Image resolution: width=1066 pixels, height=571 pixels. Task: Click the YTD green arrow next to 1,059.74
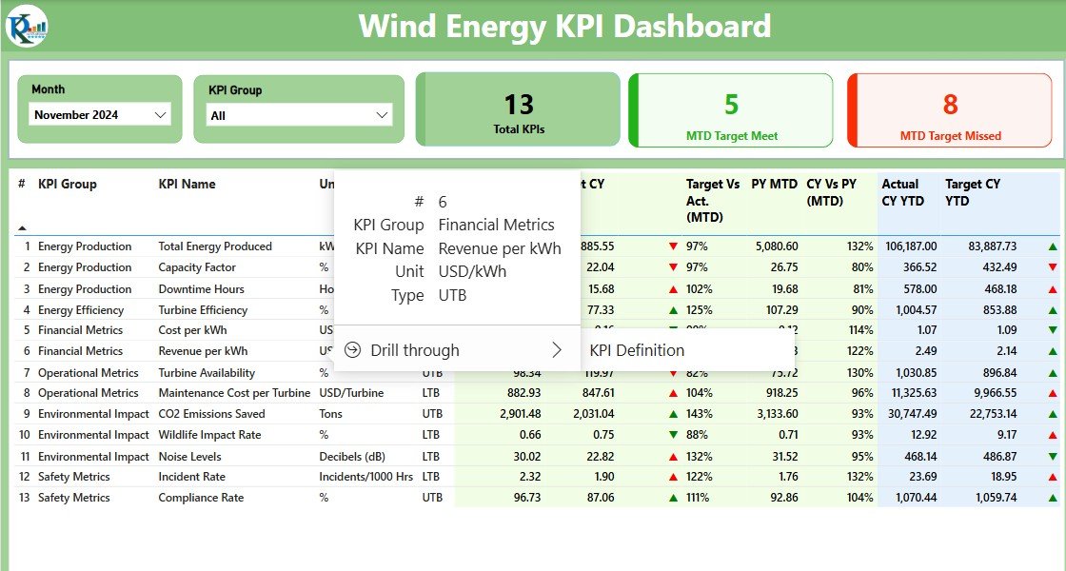point(1053,498)
